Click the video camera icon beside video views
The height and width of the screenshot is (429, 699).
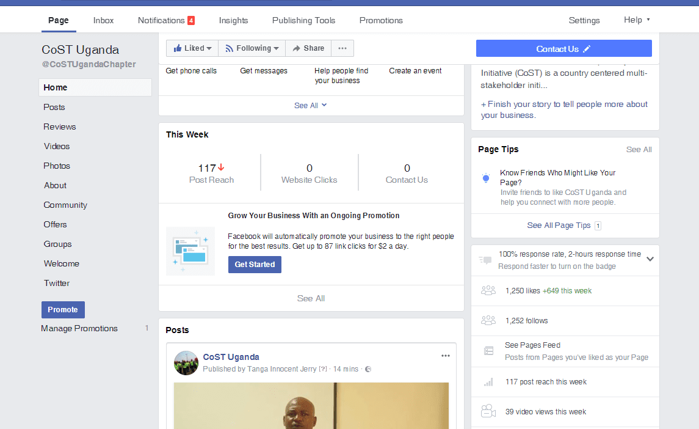click(488, 411)
